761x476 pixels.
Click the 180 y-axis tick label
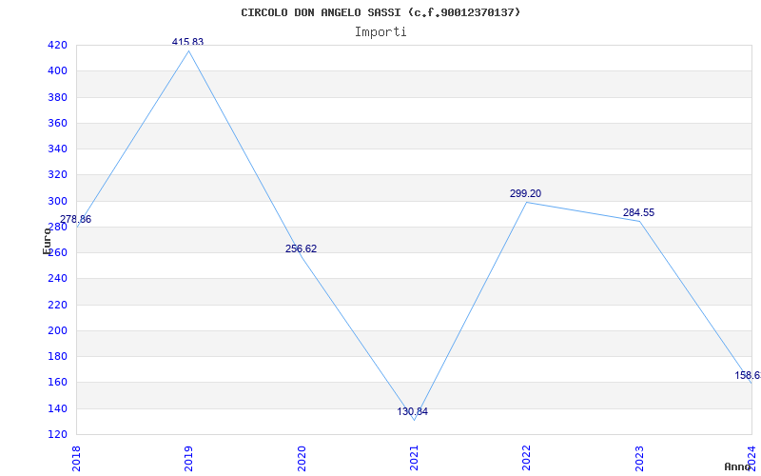[57, 356]
